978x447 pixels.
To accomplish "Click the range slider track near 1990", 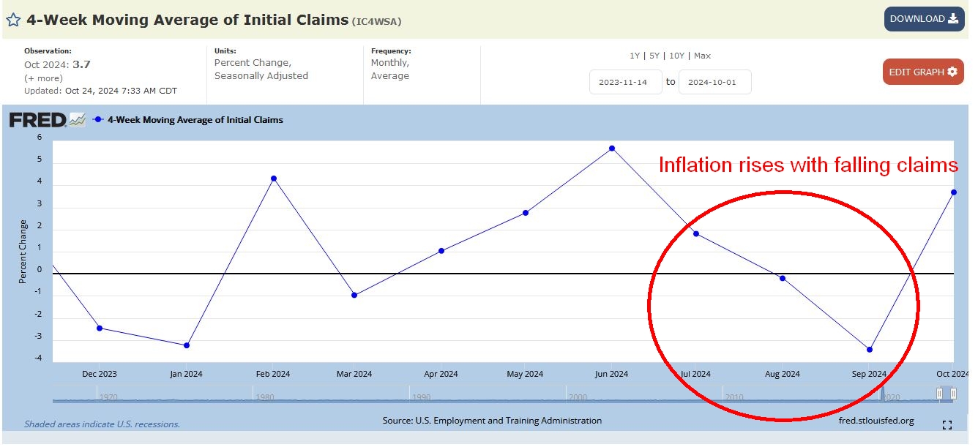I will click(x=421, y=396).
